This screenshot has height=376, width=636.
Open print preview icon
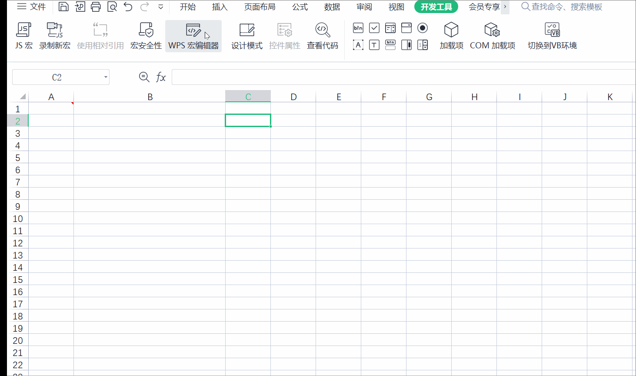tap(112, 7)
